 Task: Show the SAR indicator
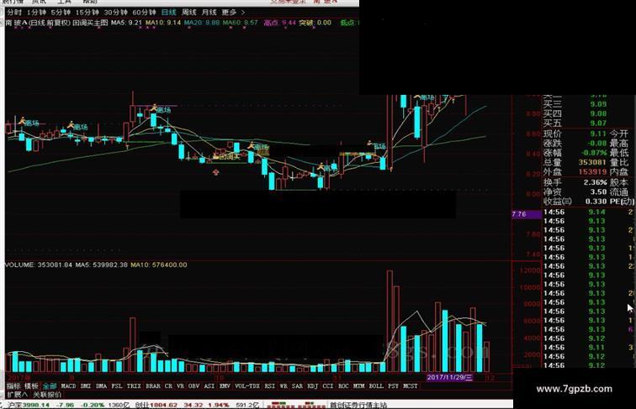coord(297,386)
